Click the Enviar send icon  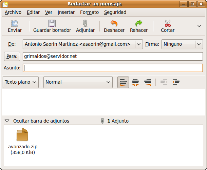pyautogui.click(x=15, y=24)
